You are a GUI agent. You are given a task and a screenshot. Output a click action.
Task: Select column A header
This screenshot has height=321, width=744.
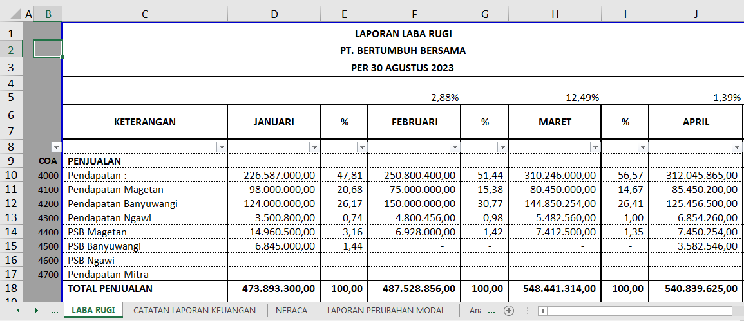pyautogui.click(x=28, y=15)
